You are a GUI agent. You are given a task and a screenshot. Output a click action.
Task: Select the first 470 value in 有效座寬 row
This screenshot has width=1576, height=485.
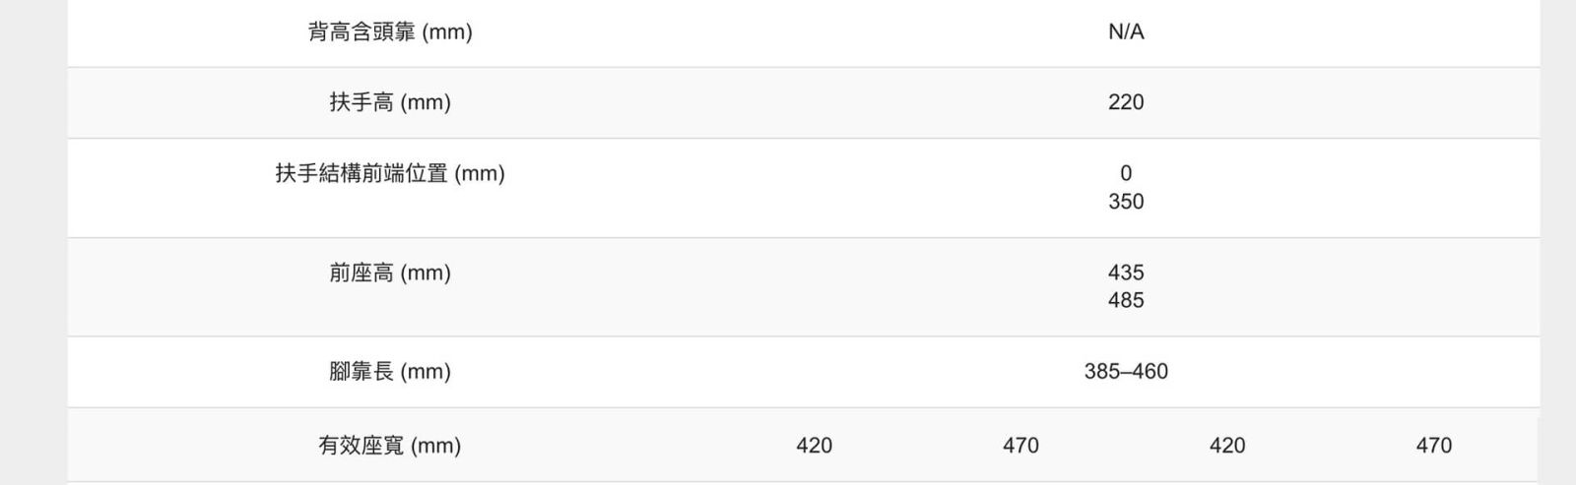(1020, 446)
